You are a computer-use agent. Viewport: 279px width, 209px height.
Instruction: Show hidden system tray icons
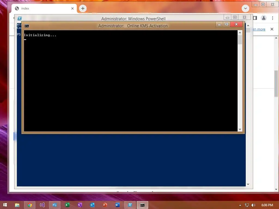click(x=240, y=205)
